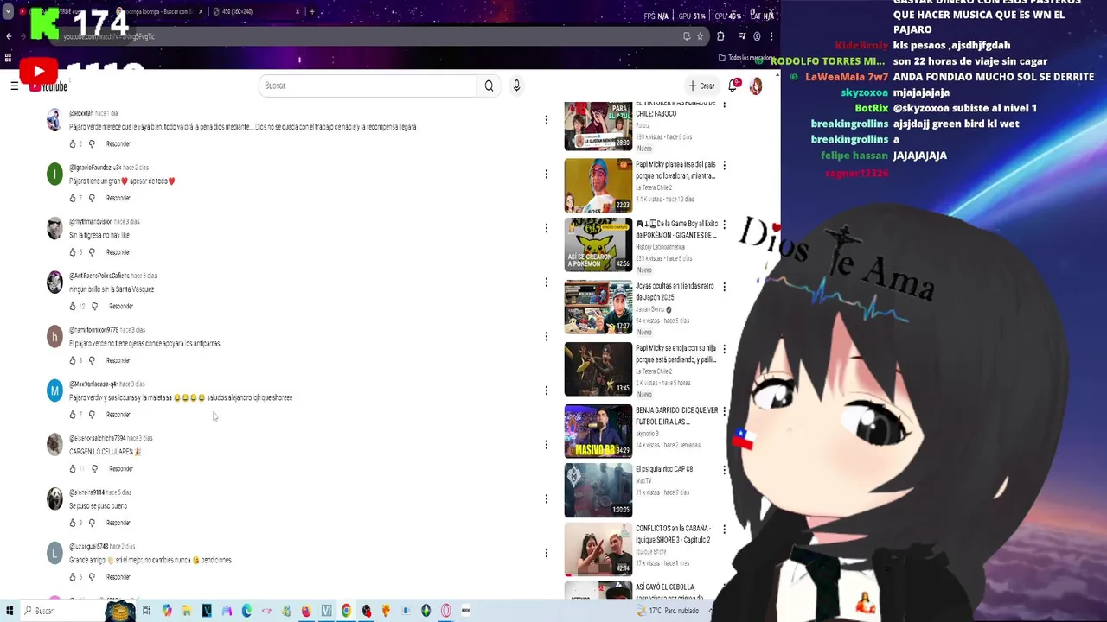Click into the Buscar search field
1107x622 pixels.
(368, 86)
